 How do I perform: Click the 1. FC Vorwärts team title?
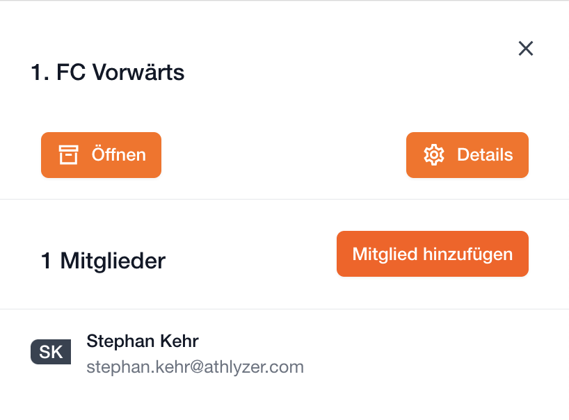pos(108,72)
